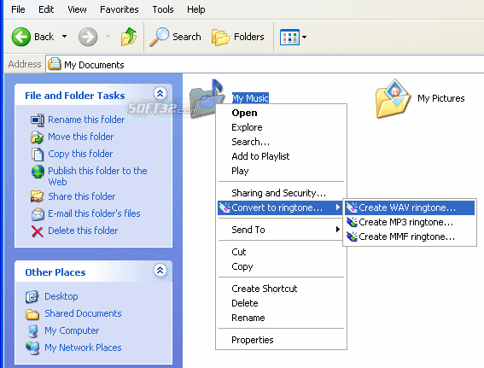Open the Views dropdown arrow
Image resolution: width=484 pixels, height=368 pixels.
click(x=305, y=37)
